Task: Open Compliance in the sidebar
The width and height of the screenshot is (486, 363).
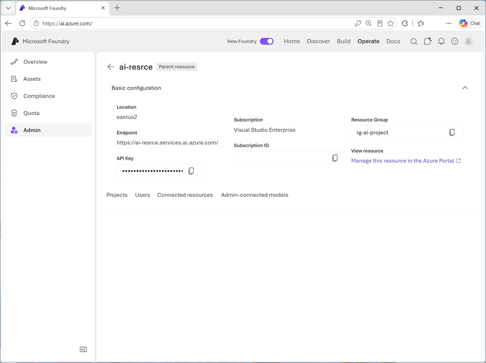Action: tap(49, 96)
